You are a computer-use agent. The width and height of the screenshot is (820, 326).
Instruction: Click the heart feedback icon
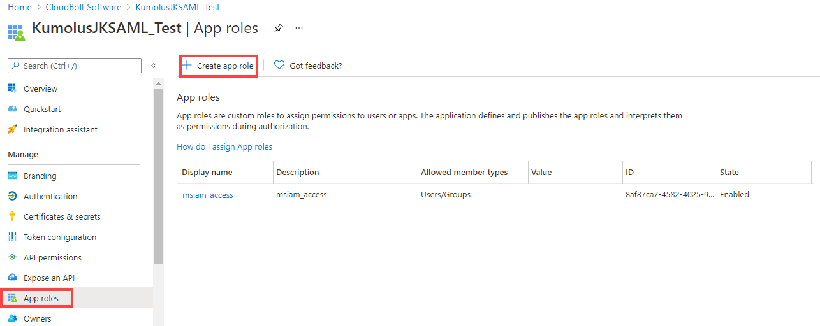click(279, 66)
